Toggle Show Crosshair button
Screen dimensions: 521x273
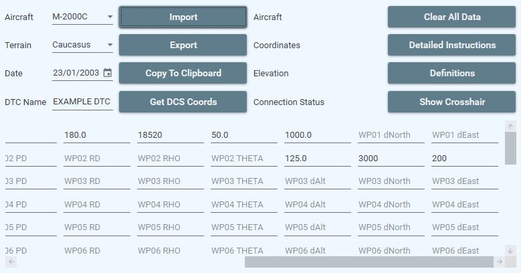click(451, 102)
